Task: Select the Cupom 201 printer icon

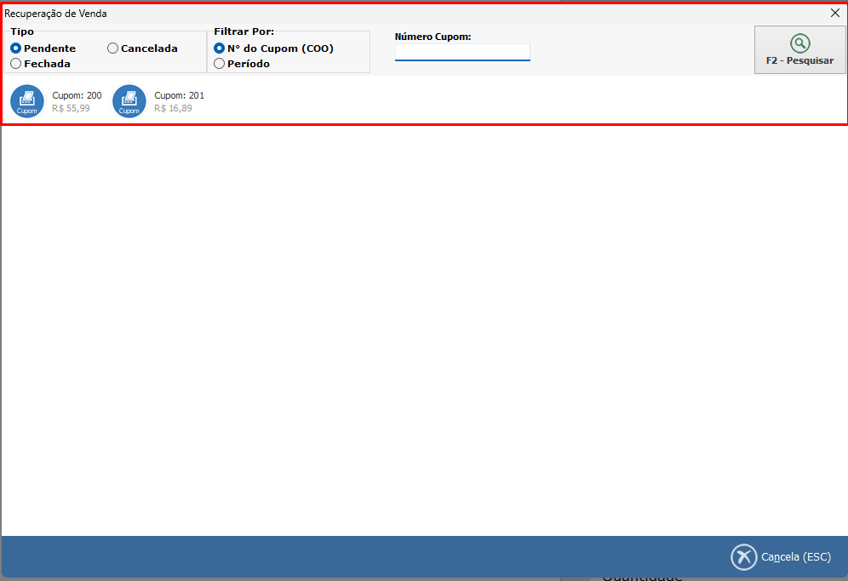Action: click(129, 101)
